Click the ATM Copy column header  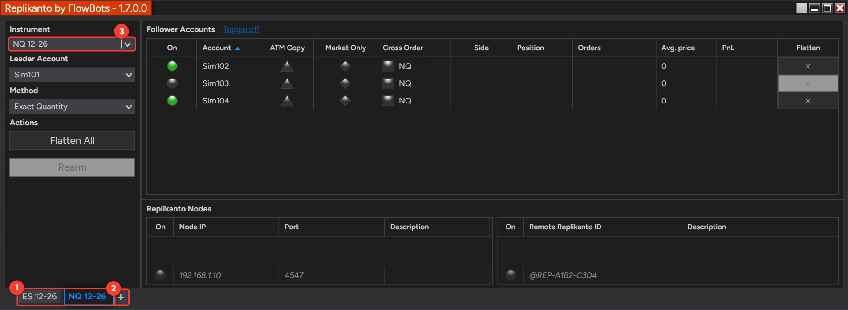pyautogui.click(x=287, y=48)
